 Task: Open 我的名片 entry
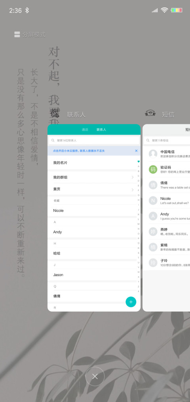click(x=92, y=163)
